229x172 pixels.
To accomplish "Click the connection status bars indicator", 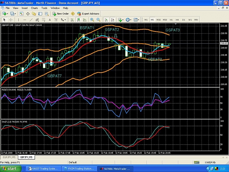I will pyautogui.click(x=197, y=162).
